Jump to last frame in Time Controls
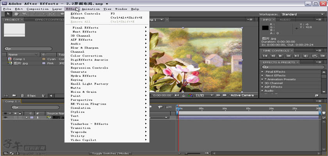Viewport: 328px width, 156px height. [x=296, y=56]
